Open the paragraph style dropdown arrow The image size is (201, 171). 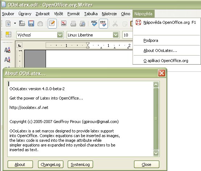[x=60, y=35]
